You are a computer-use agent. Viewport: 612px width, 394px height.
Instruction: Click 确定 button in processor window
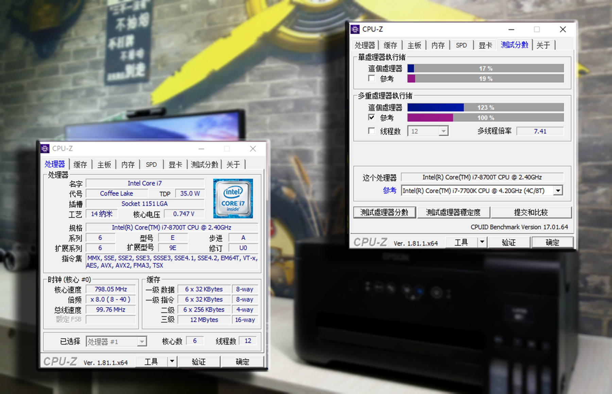(242, 362)
